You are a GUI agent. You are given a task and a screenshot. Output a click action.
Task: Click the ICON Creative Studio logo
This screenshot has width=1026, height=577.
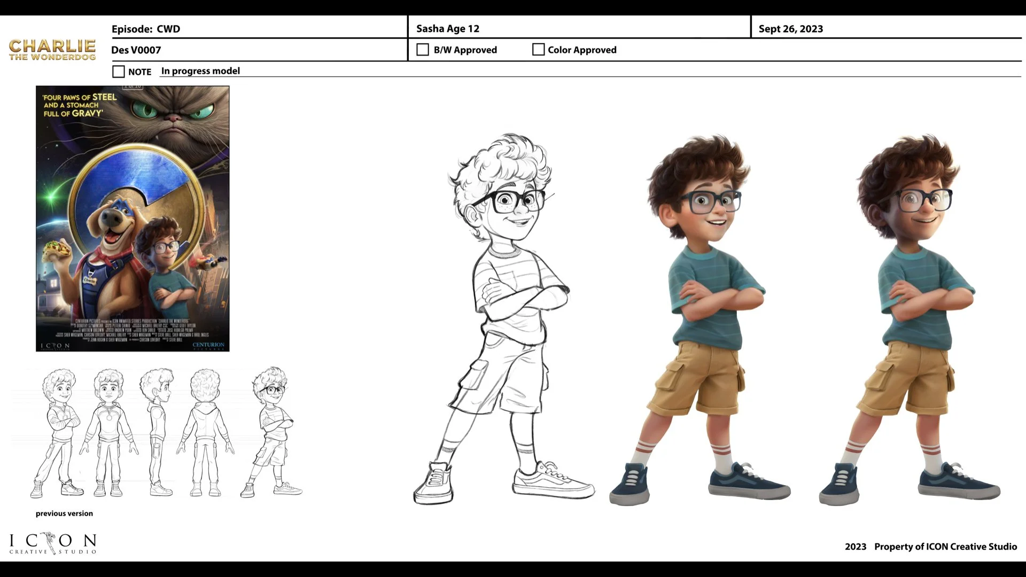pos(52,544)
